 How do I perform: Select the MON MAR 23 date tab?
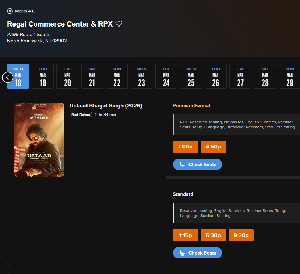click(141, 76)
